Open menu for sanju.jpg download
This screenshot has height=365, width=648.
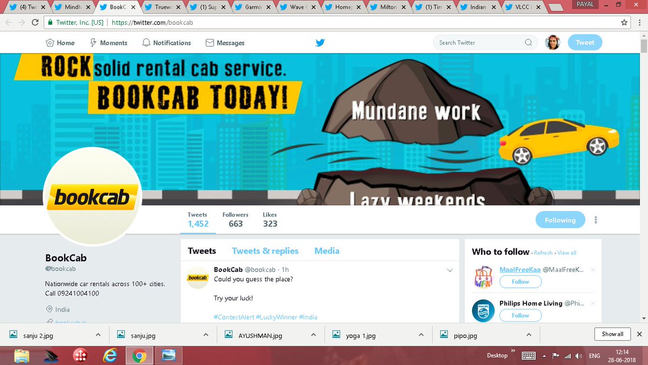pos(206,335)
